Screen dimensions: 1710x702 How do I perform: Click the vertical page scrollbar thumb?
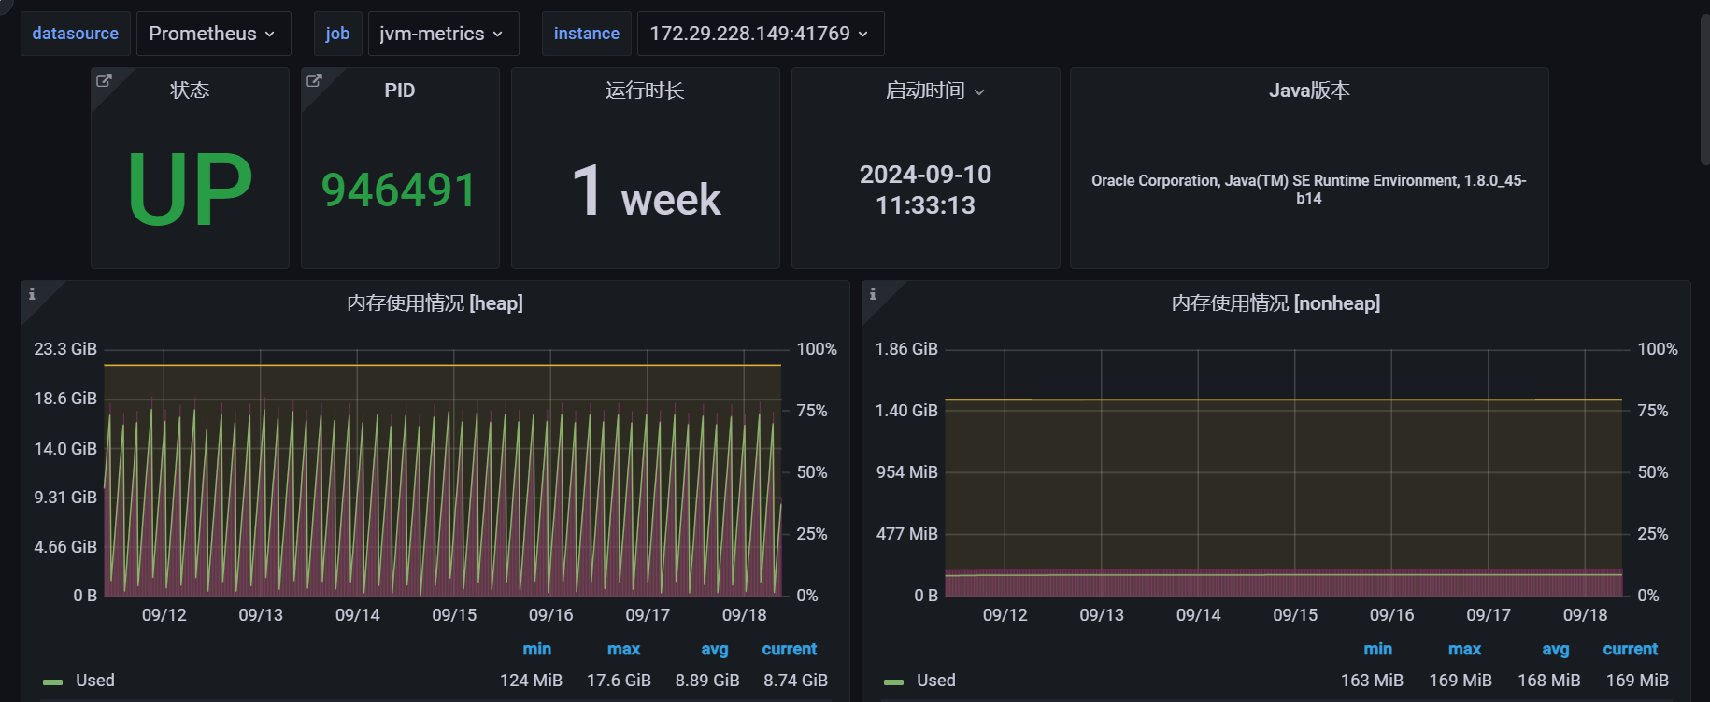pos(1705,91)
